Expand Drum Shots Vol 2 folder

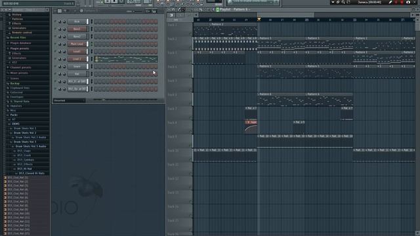point(25,133)
